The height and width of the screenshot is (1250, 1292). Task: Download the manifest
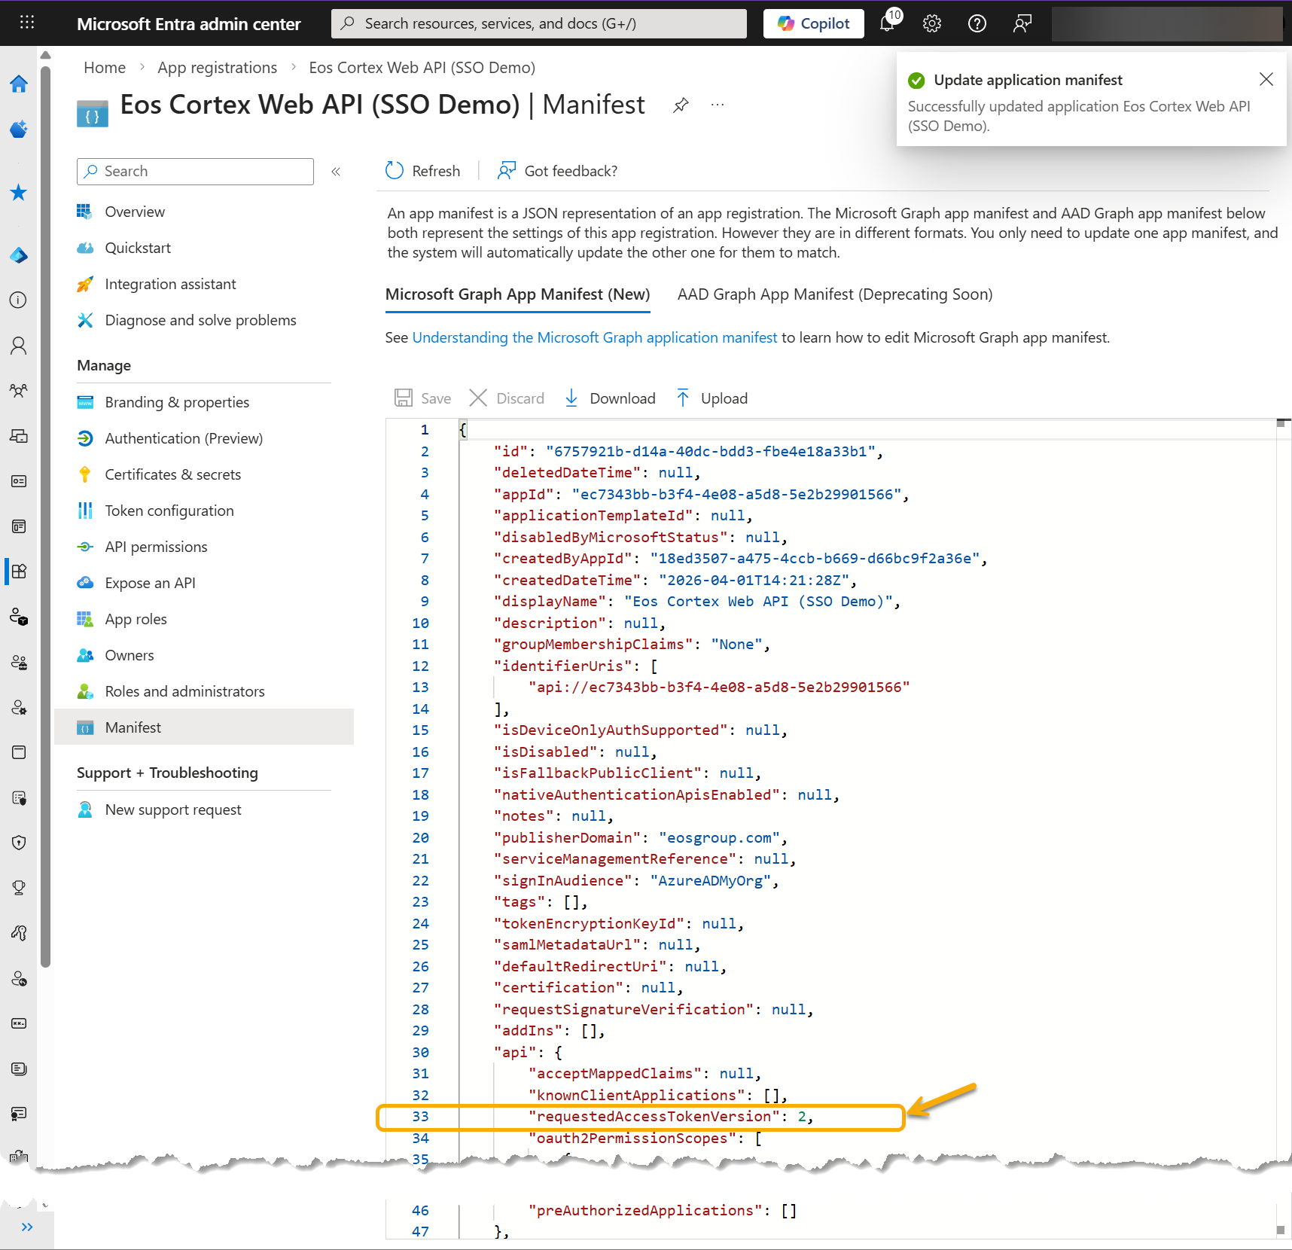point(610,398)
